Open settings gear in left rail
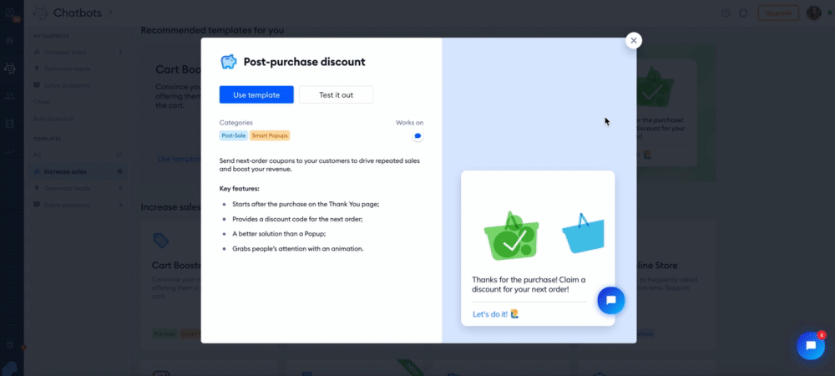The image size is (835, 376). pyautogui.click(x=9, y=345)
